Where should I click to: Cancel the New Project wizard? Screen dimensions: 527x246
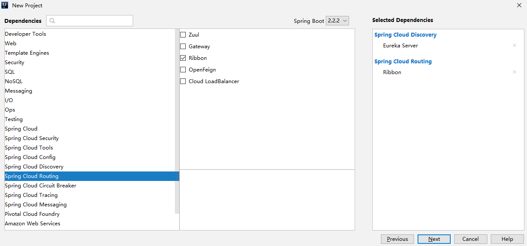(x=471, y=239)
